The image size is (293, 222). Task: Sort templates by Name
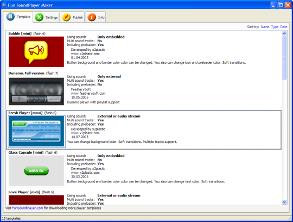[265, 27]
